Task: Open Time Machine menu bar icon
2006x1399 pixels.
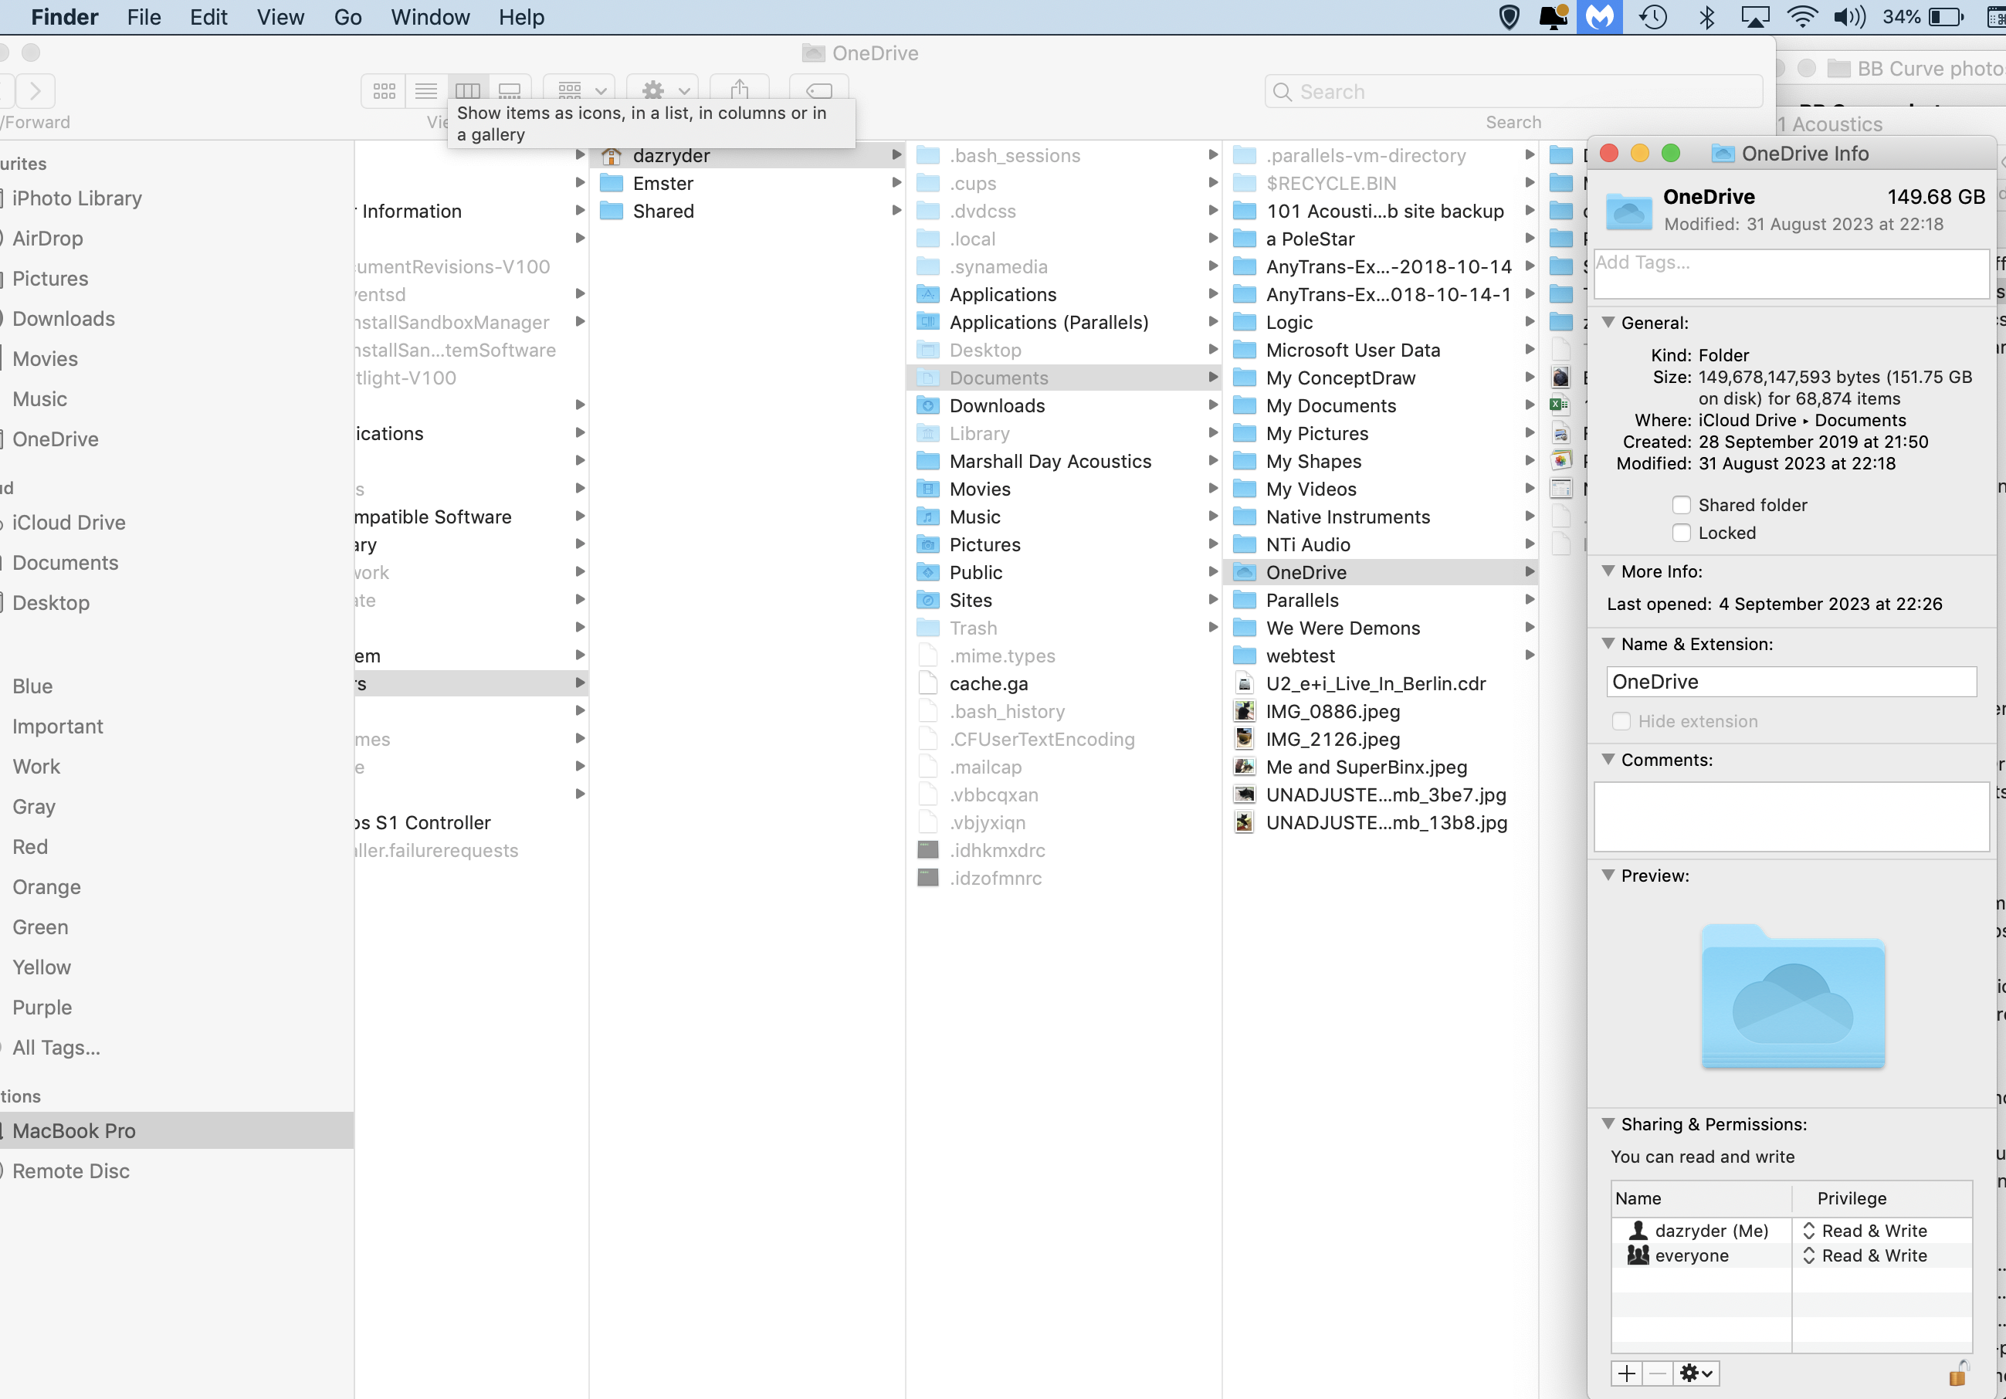Action: [1652, 17]
